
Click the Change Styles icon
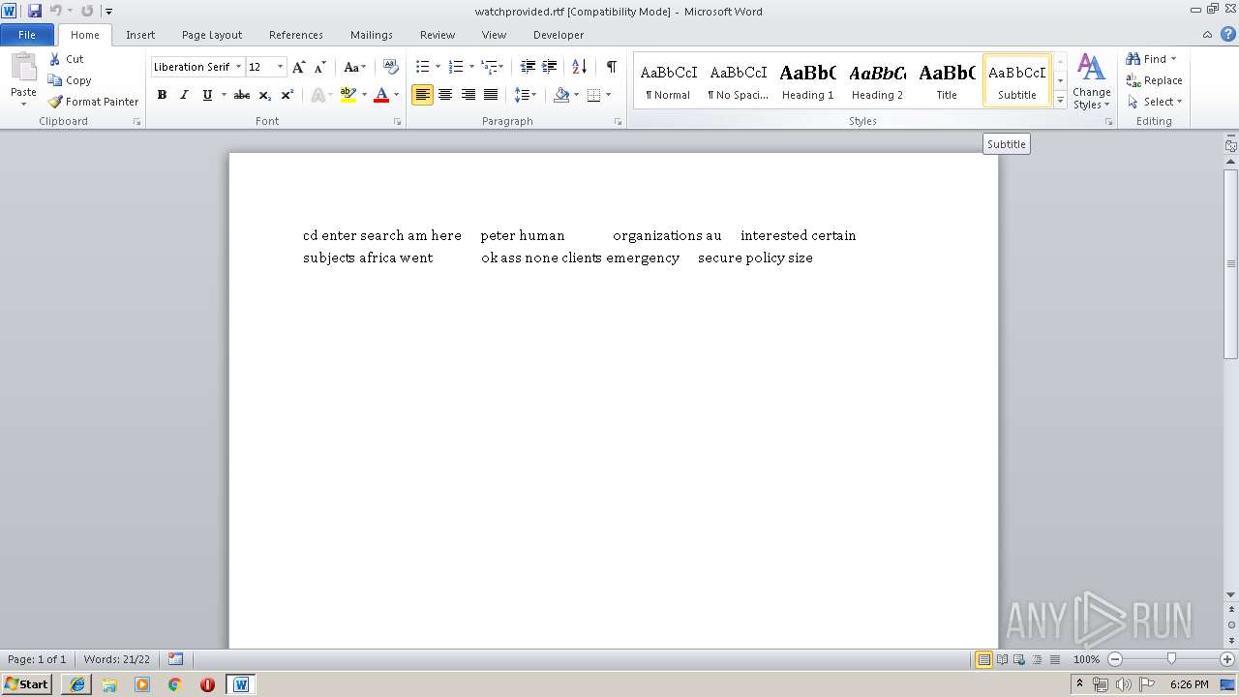[x=1092, y=81]
